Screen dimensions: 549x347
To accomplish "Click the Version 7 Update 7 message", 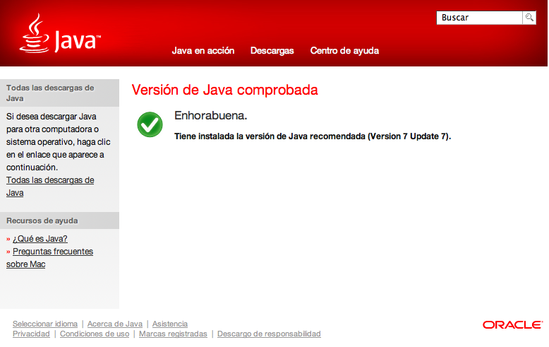I will click(x=313, y=136).
